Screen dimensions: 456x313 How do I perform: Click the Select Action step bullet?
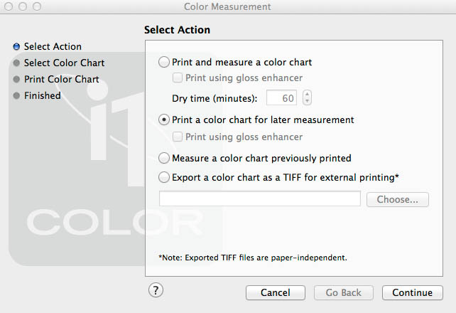click(x=16, y=47)
